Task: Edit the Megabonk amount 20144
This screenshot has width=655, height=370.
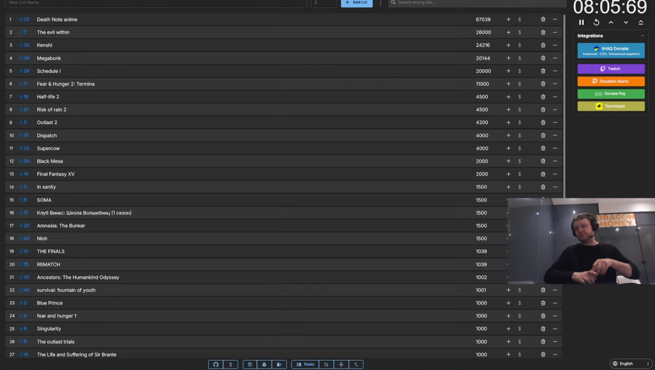Action: click(483, 58)
